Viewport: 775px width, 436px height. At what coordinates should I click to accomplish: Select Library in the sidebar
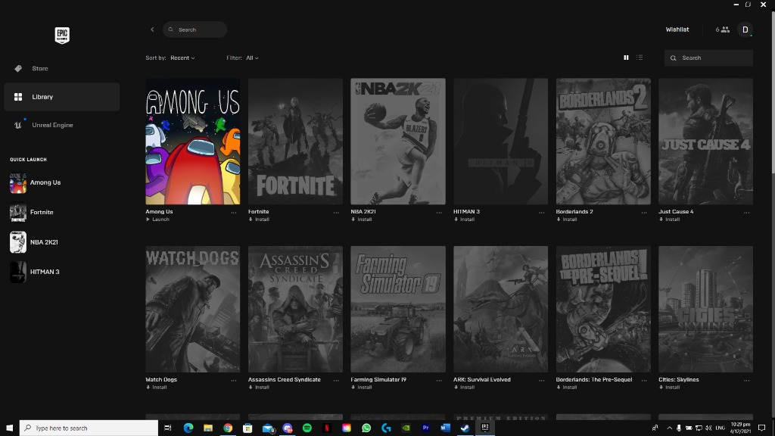(62, 97)
